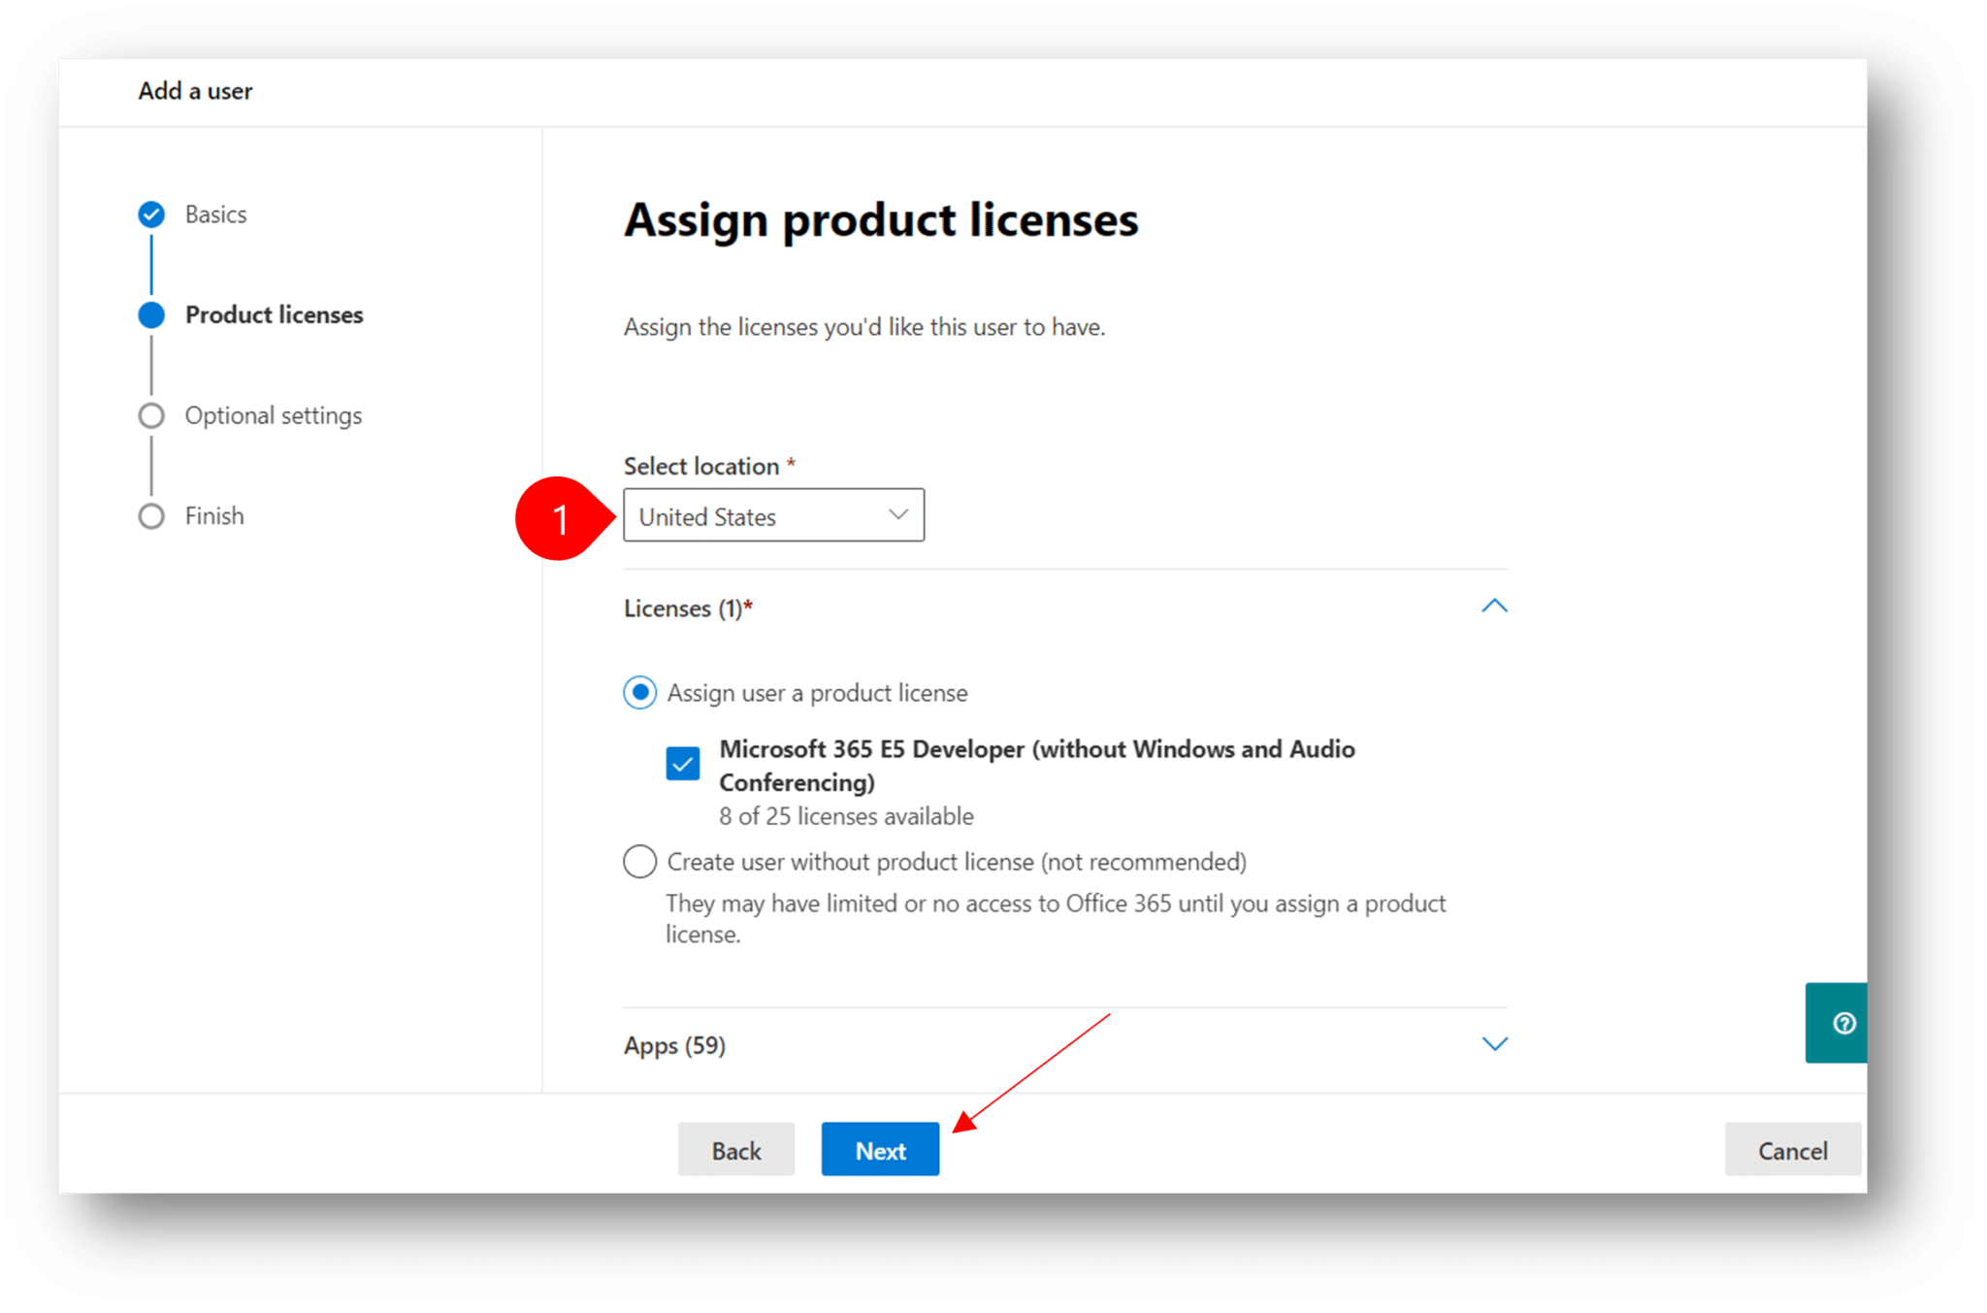Select 'Create user without product license' option

[639, 862]
